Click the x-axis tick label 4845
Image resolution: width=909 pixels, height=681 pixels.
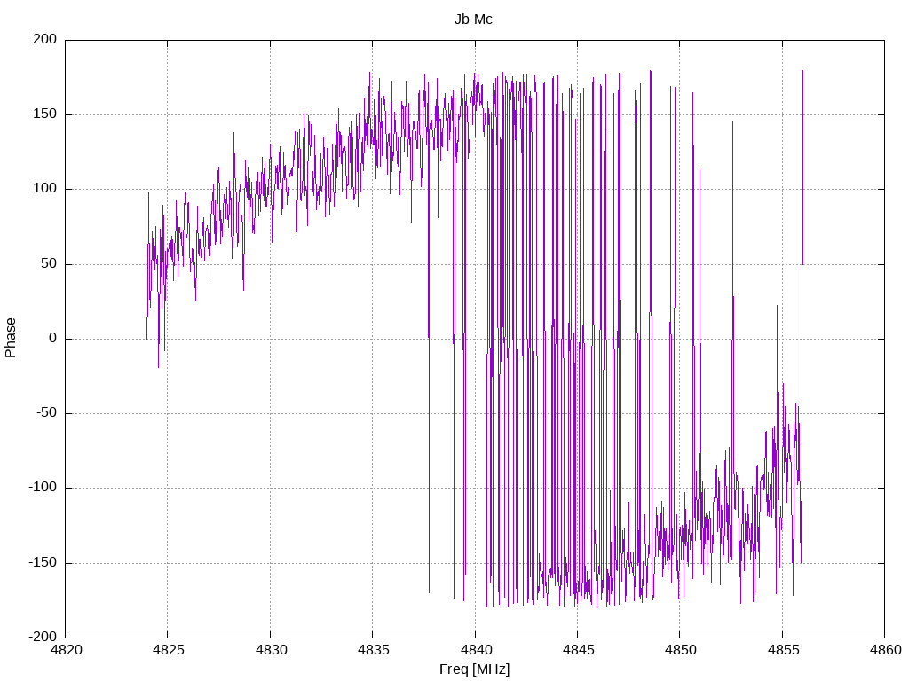coord(578,650)
